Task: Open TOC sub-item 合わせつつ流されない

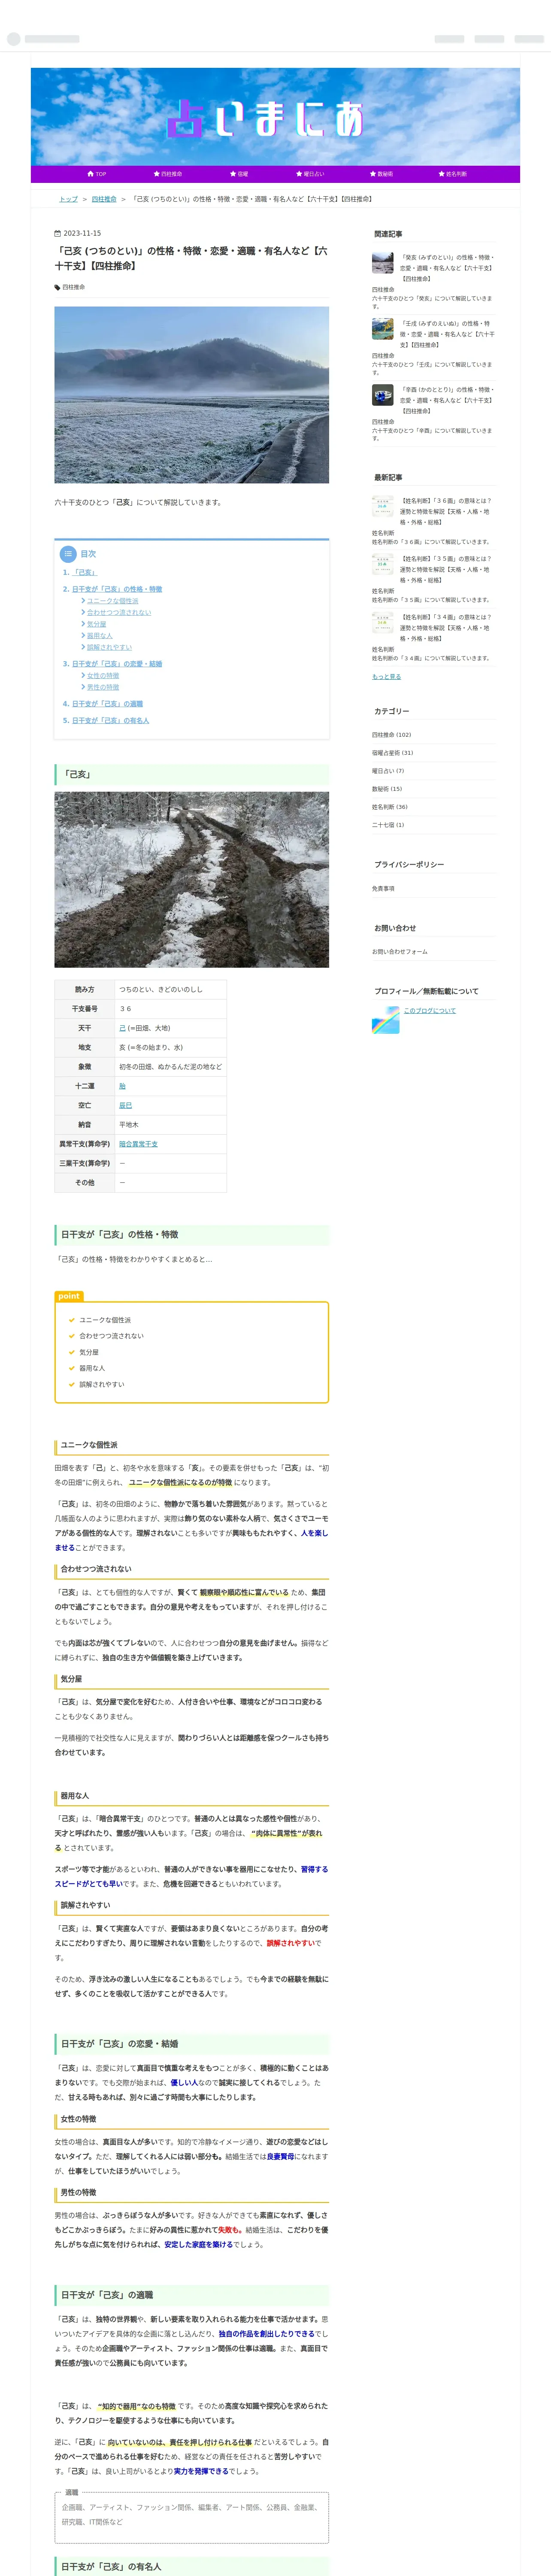Action: (118, 612)
